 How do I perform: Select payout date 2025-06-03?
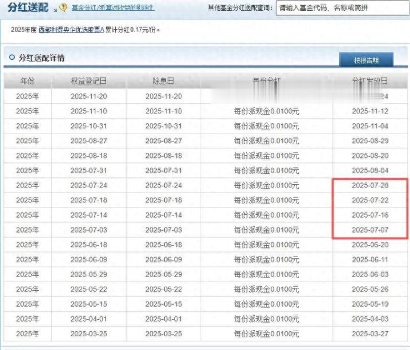click(x=370, y=274)
